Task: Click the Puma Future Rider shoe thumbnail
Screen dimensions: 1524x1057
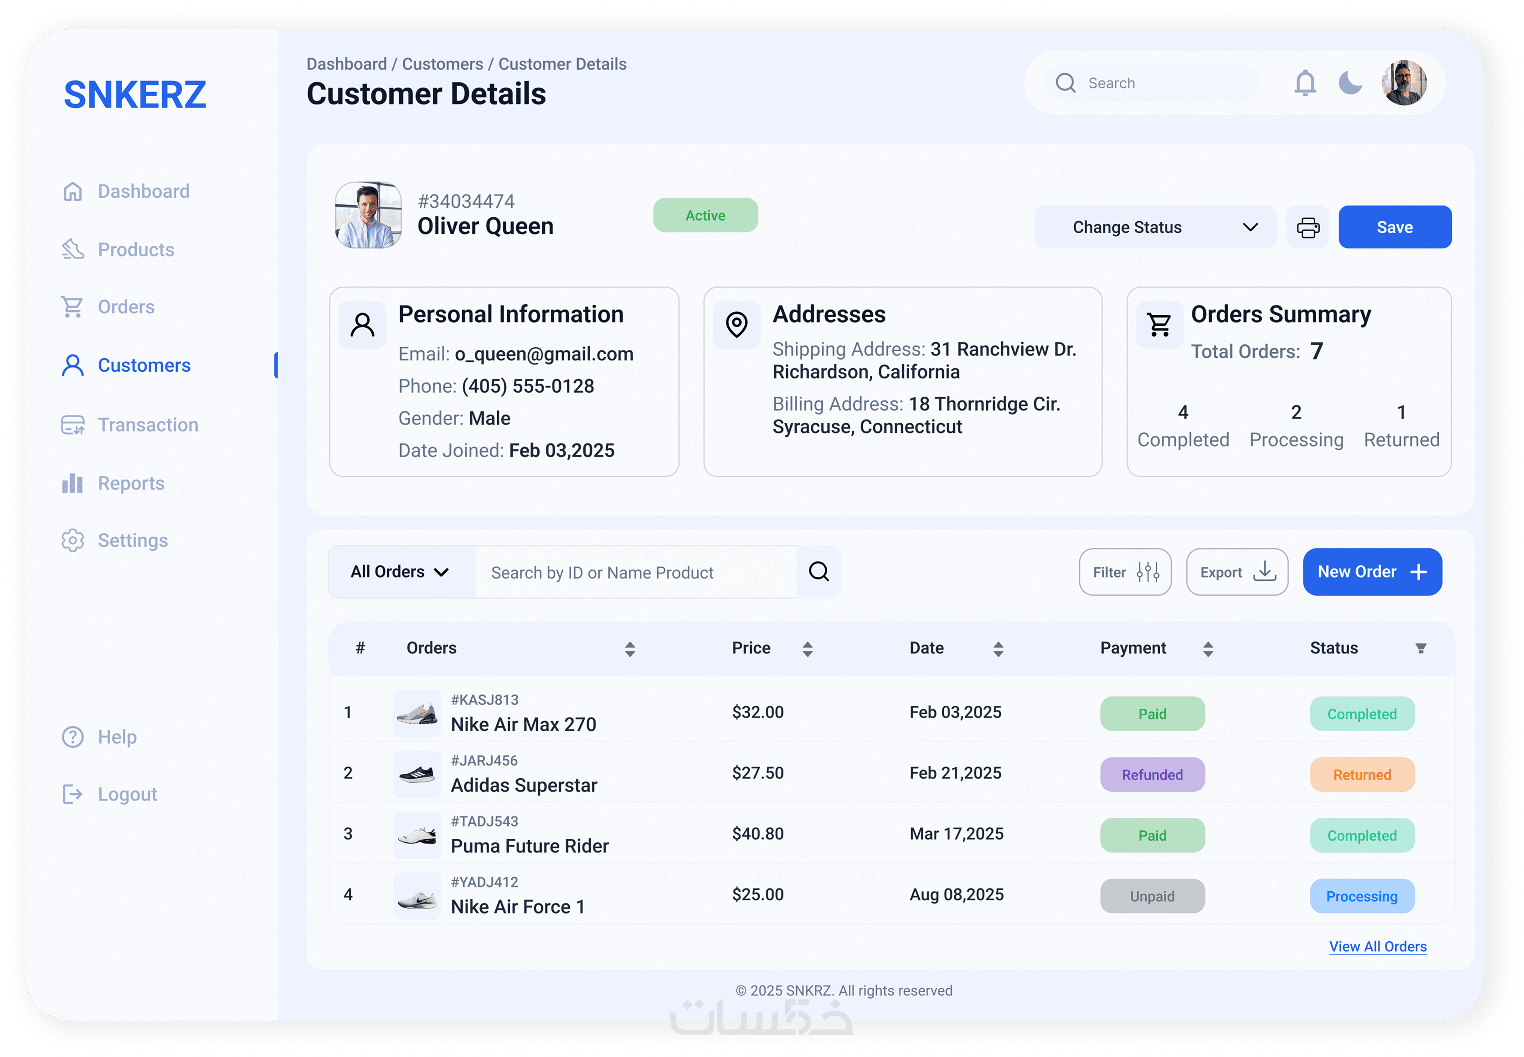Action: click(x=417, y=835)
